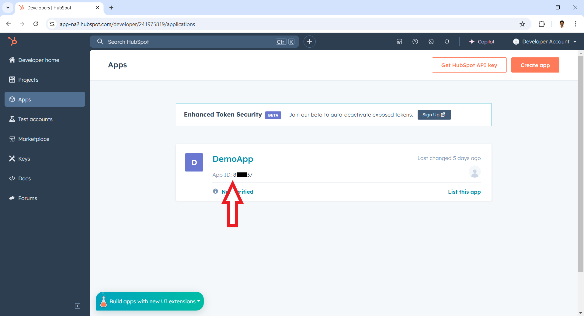Select the Developers | HubSpot tab
The height and width of the screenshot is (316, 584).
[59, 8]
